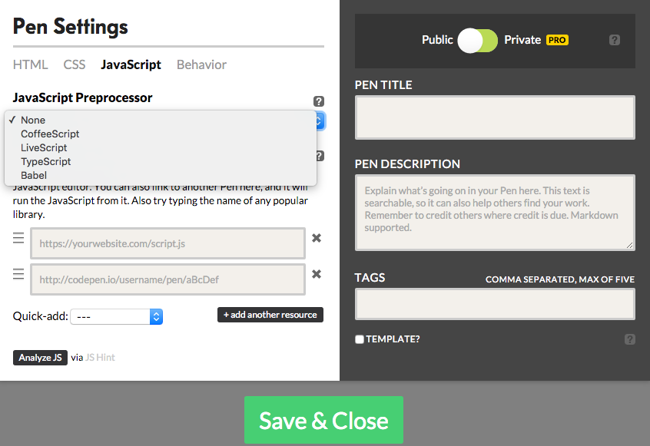Click the privacy toggle help icon

tap(614, 40)
